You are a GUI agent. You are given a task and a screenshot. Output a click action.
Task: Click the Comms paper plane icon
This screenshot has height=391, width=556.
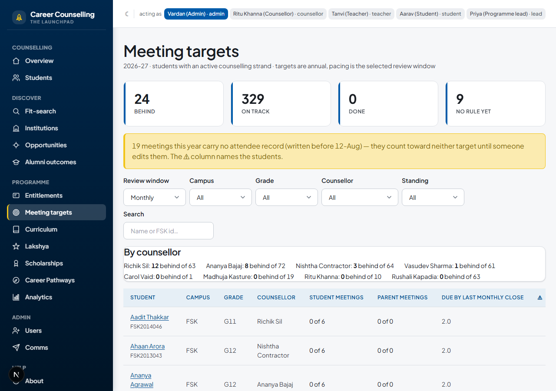click(x=16, y=348)
